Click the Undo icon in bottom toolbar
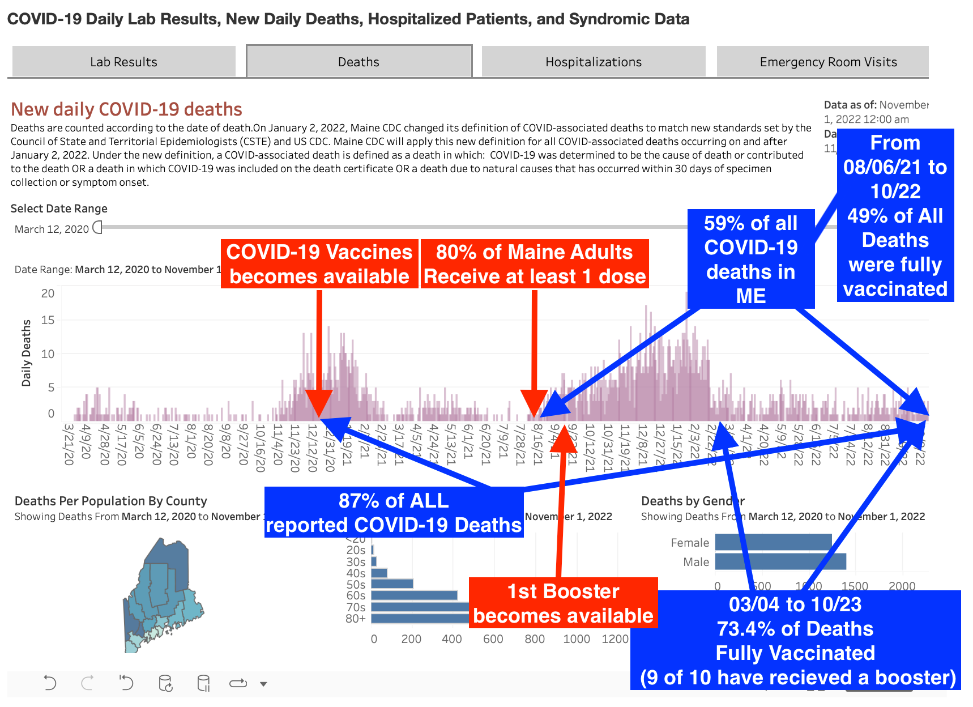973x707 pixels. 50,683
